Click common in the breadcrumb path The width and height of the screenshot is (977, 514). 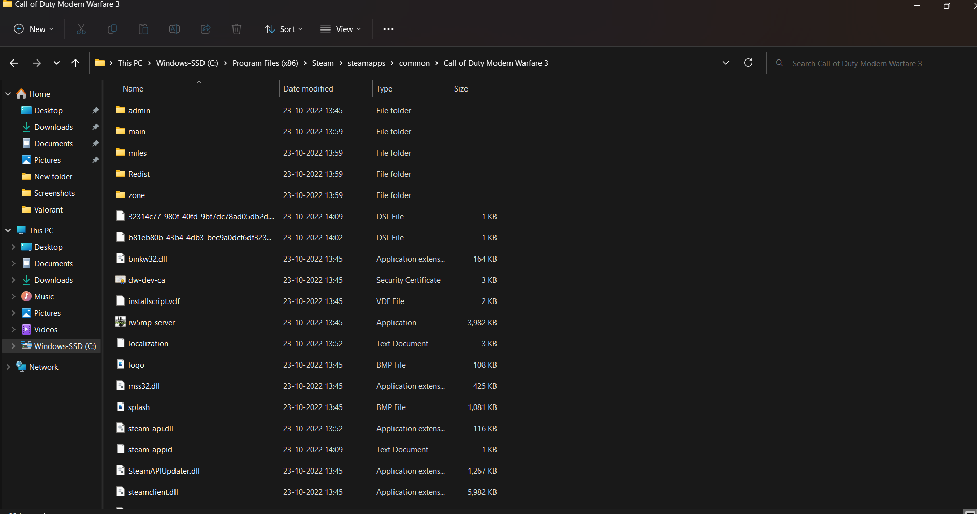(x=414, y=63)
